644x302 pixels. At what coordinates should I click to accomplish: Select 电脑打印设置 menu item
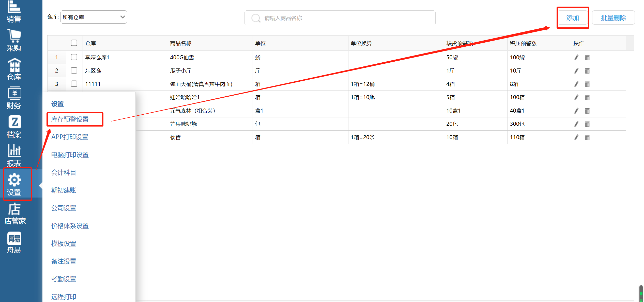tap(70, 155)
